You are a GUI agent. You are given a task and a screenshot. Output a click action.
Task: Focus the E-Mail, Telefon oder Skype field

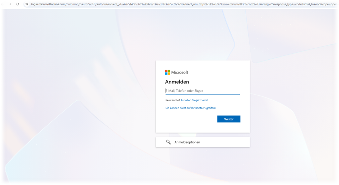[202, 91]
